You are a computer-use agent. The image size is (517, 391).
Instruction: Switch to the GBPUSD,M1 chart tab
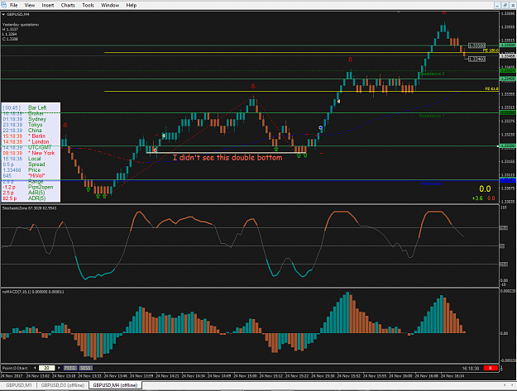pyautogui.click(x=19, y=385)
